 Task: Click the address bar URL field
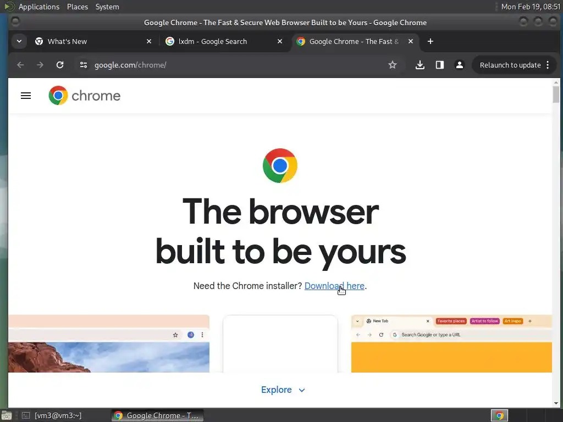tap(237, 65)
